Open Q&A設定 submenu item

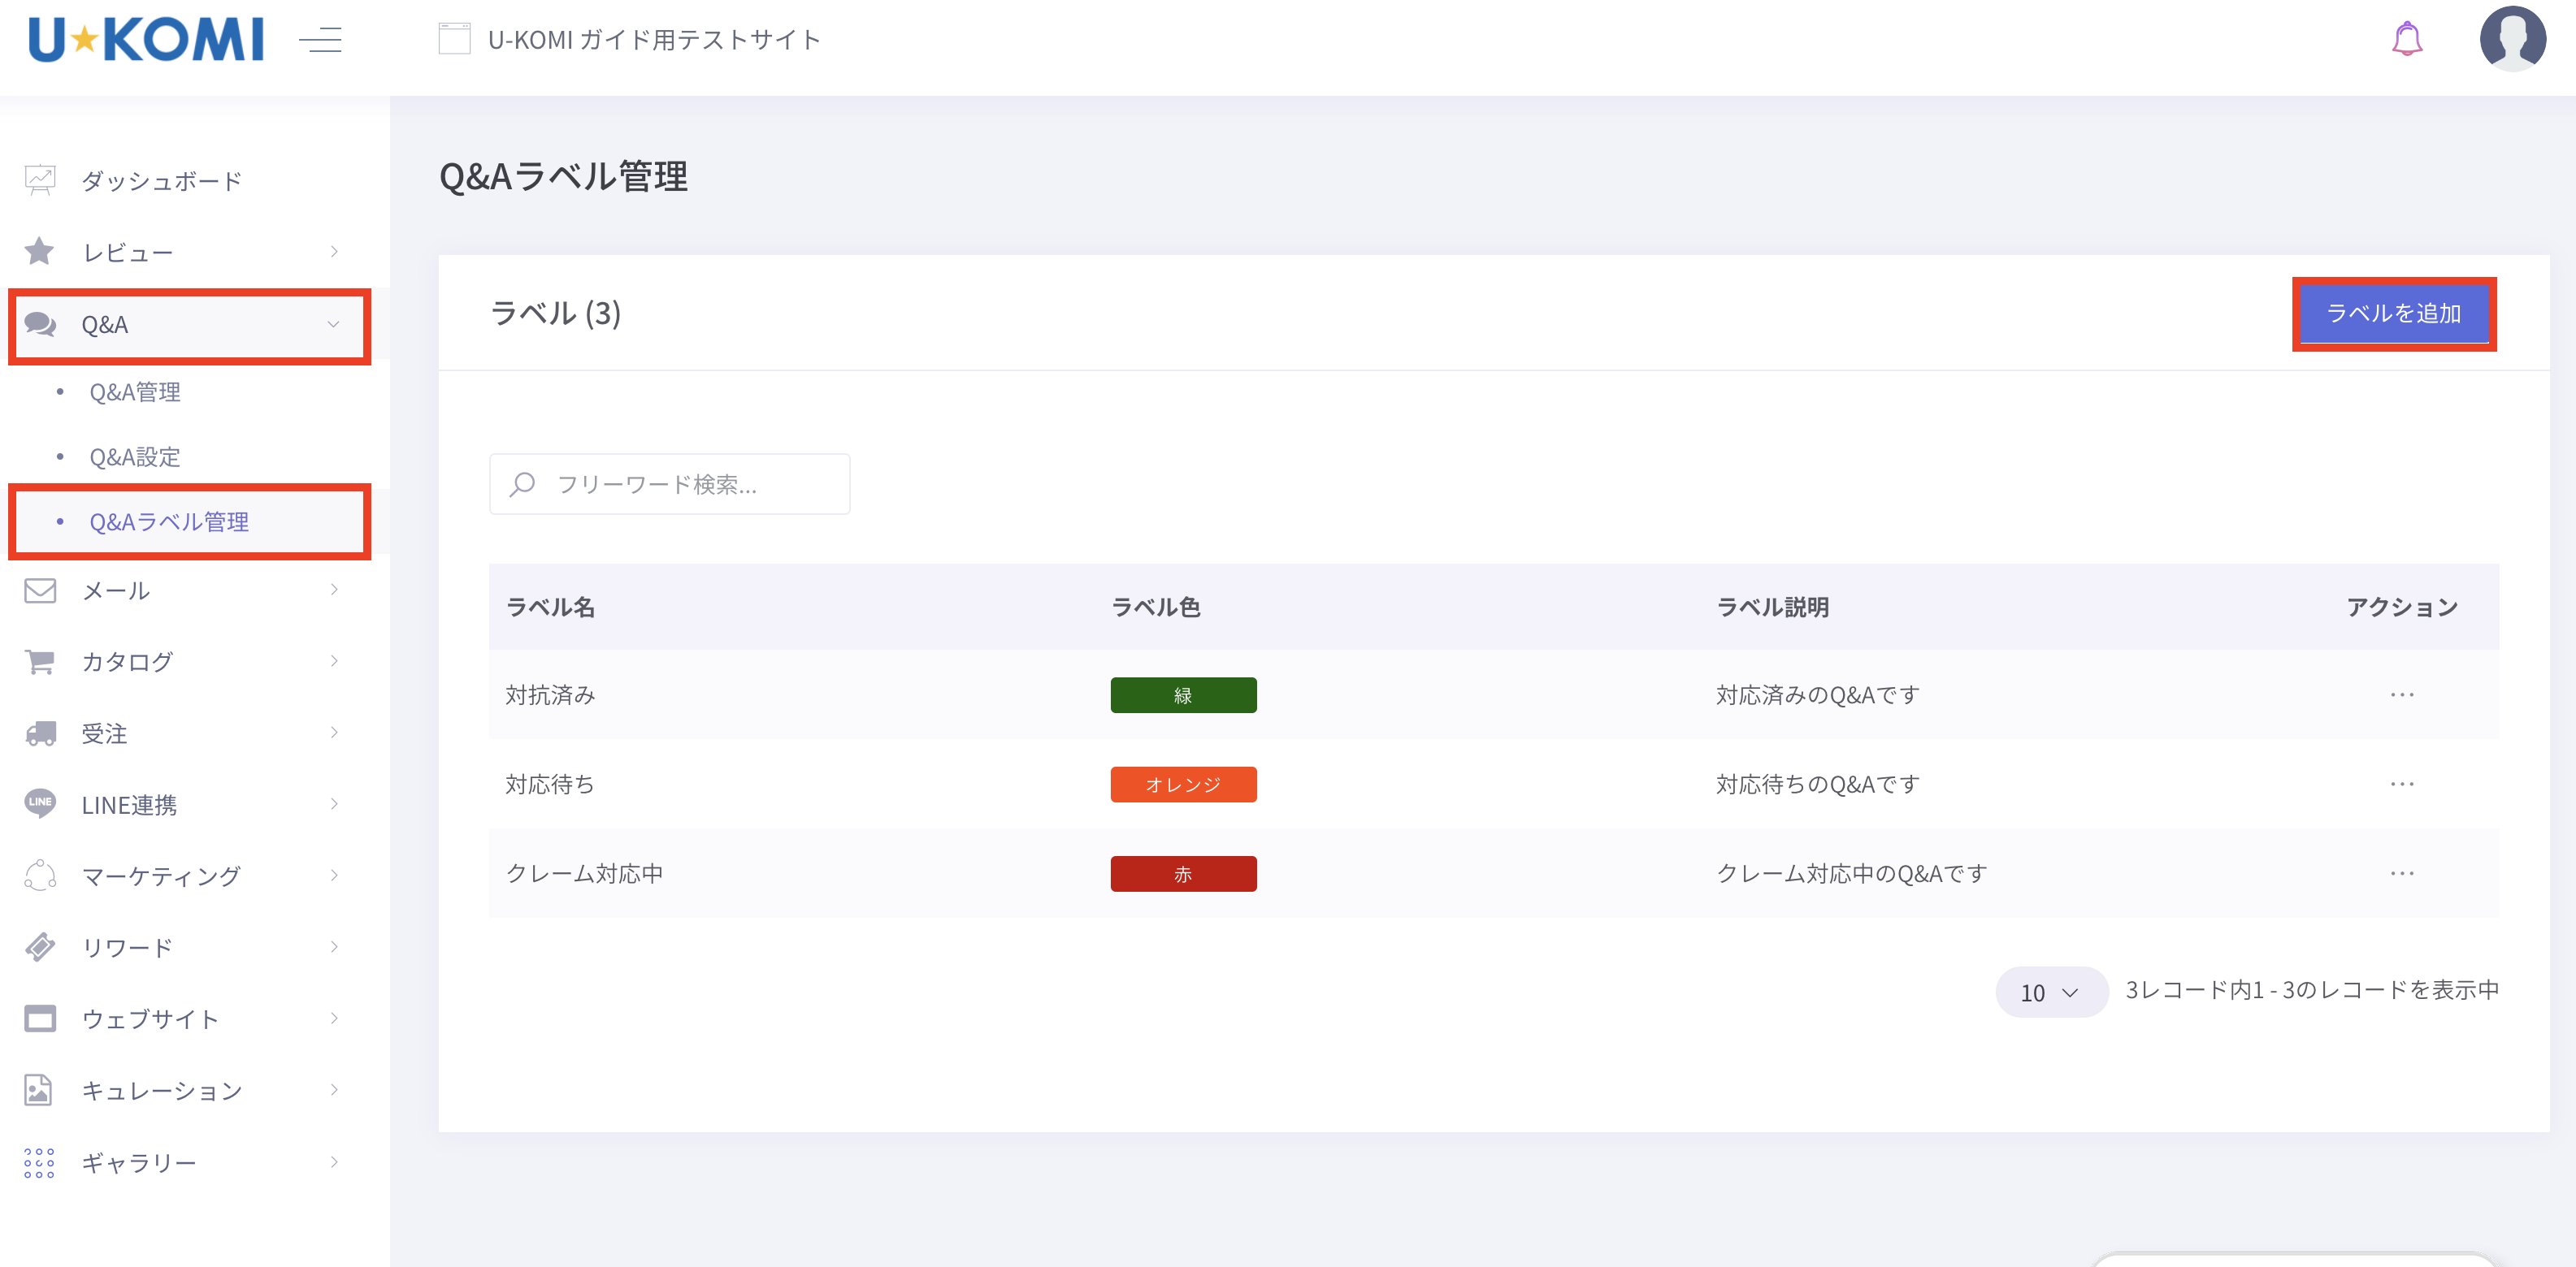point(135,456)
